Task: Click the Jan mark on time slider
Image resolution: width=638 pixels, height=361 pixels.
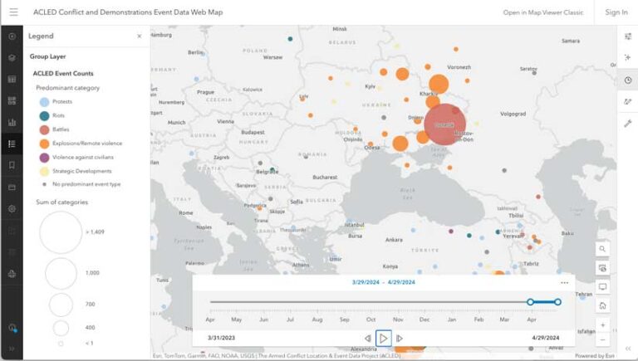Action: point(452,320)
